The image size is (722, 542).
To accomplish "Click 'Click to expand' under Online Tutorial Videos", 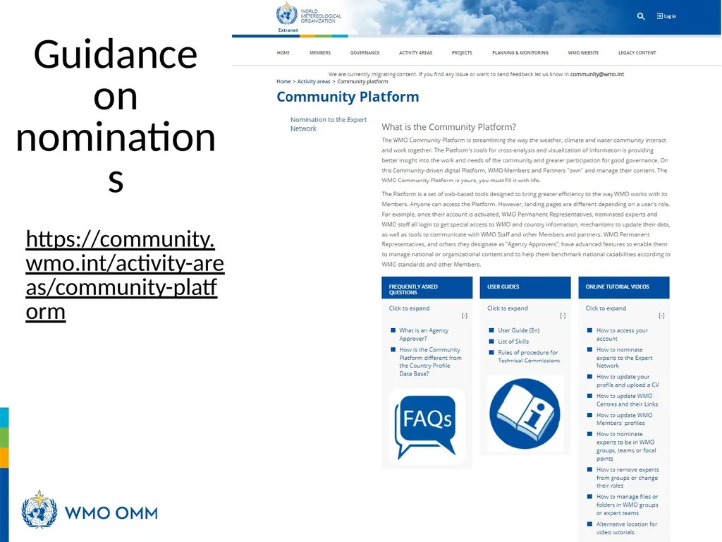I will [x=606, y=308].
